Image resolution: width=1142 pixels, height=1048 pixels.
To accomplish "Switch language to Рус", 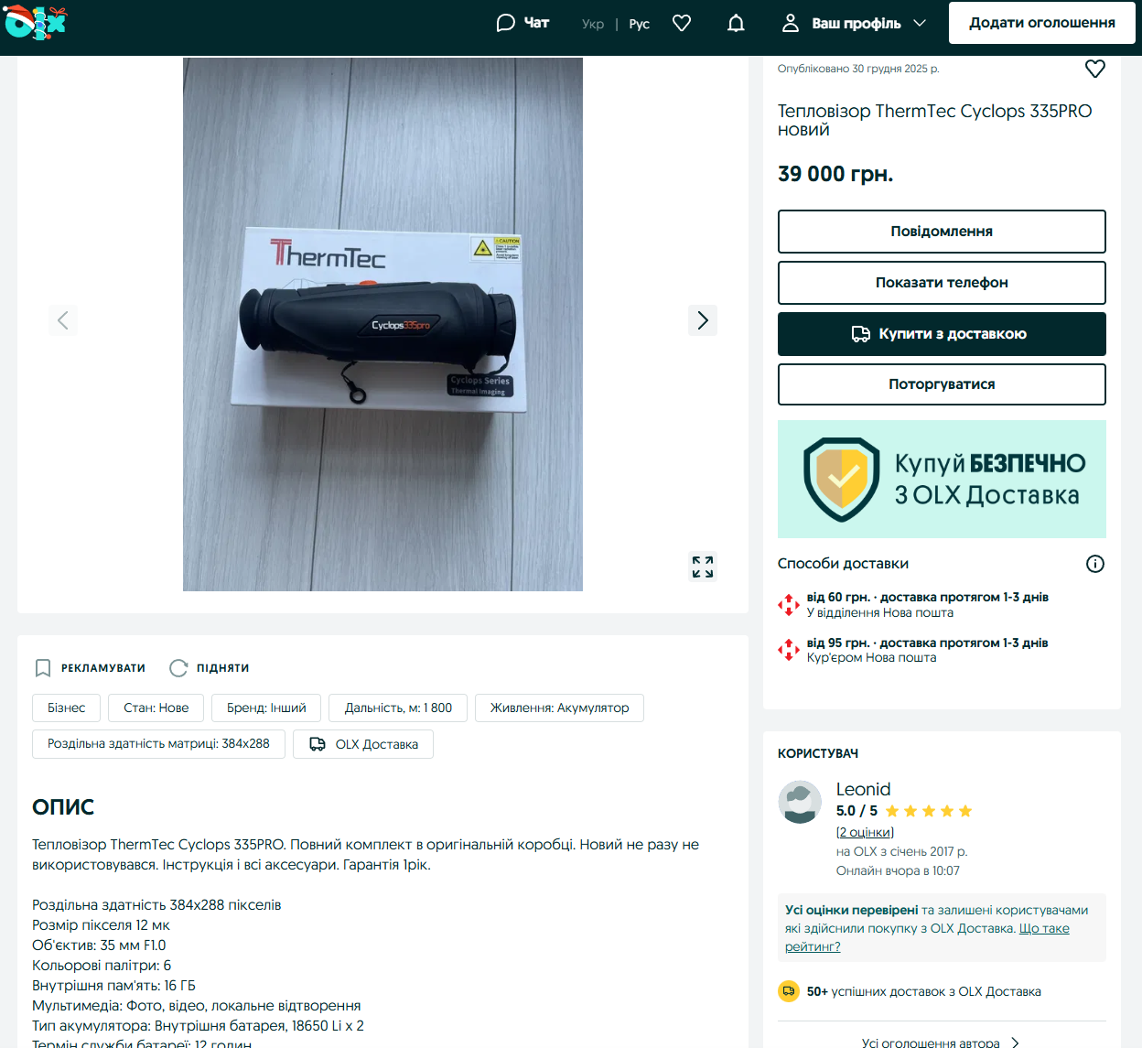I will pos(640,24).
